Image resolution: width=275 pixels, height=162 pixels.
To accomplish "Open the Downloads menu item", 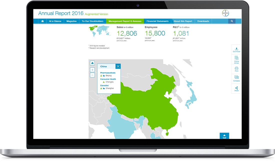I will tap(203, 21).
